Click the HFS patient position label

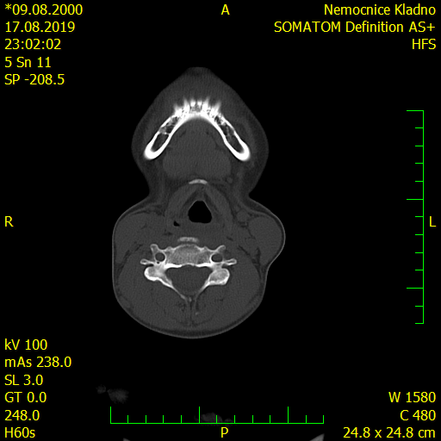[x=424, y=45]
